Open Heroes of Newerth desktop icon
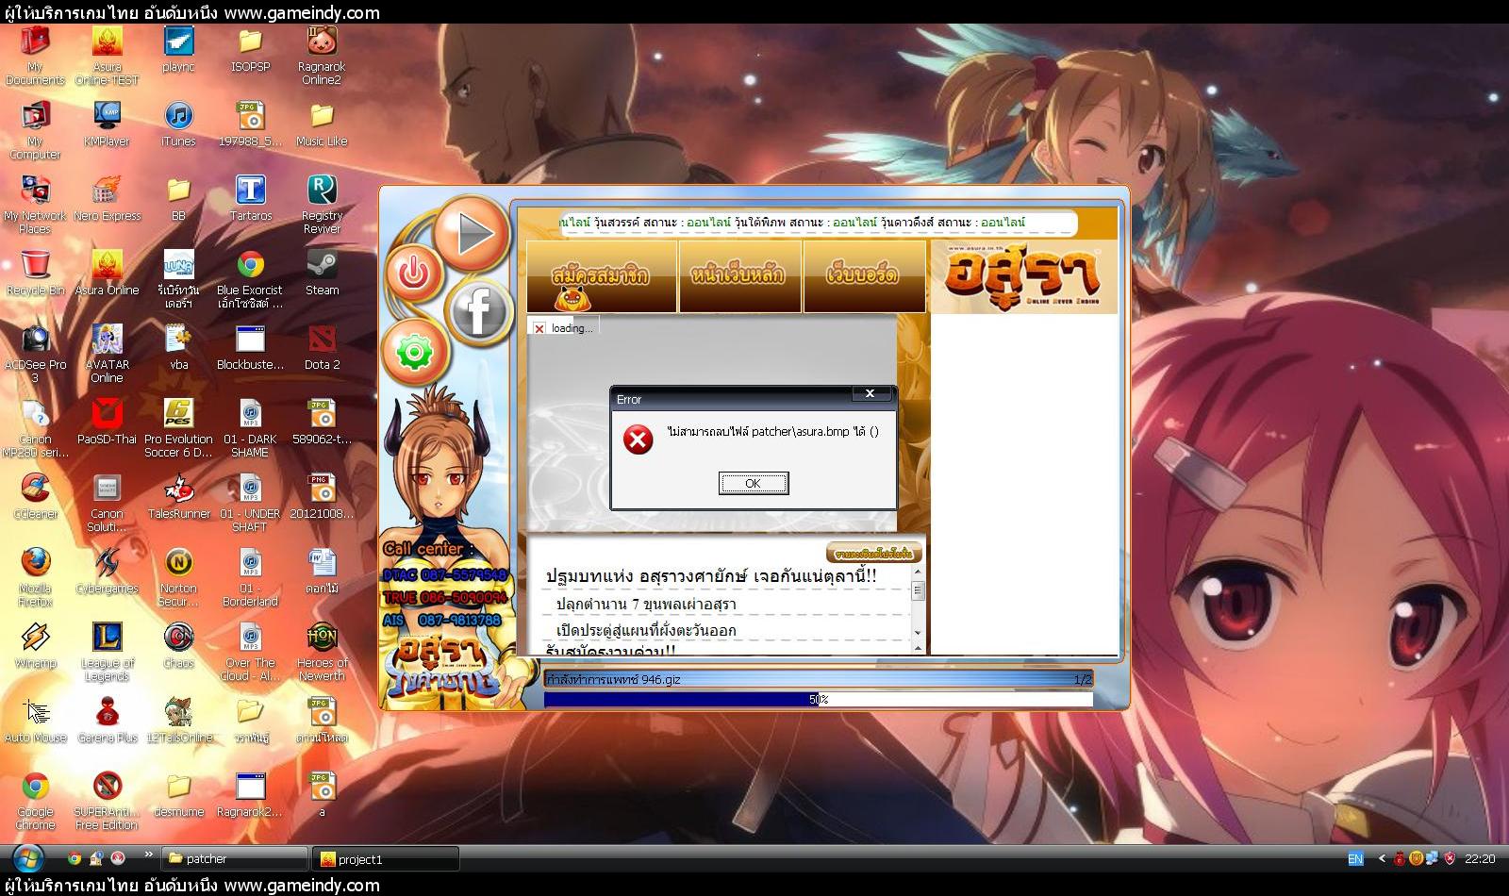 click(322, 653)
